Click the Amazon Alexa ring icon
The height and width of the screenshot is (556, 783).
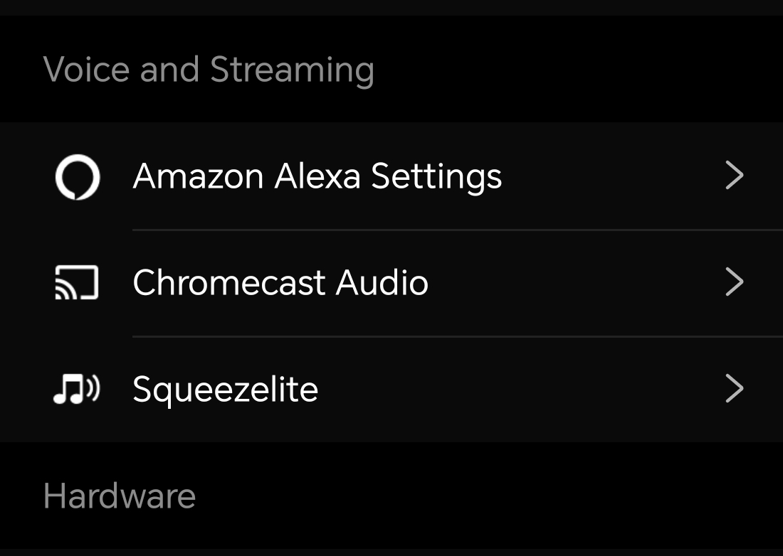[77, 176]
